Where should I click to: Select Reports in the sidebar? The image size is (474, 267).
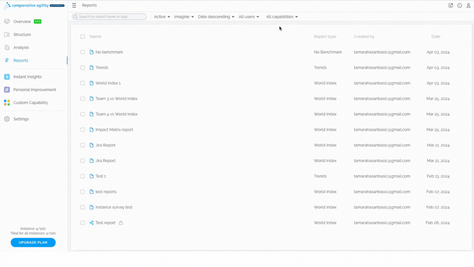click(21, 61)
